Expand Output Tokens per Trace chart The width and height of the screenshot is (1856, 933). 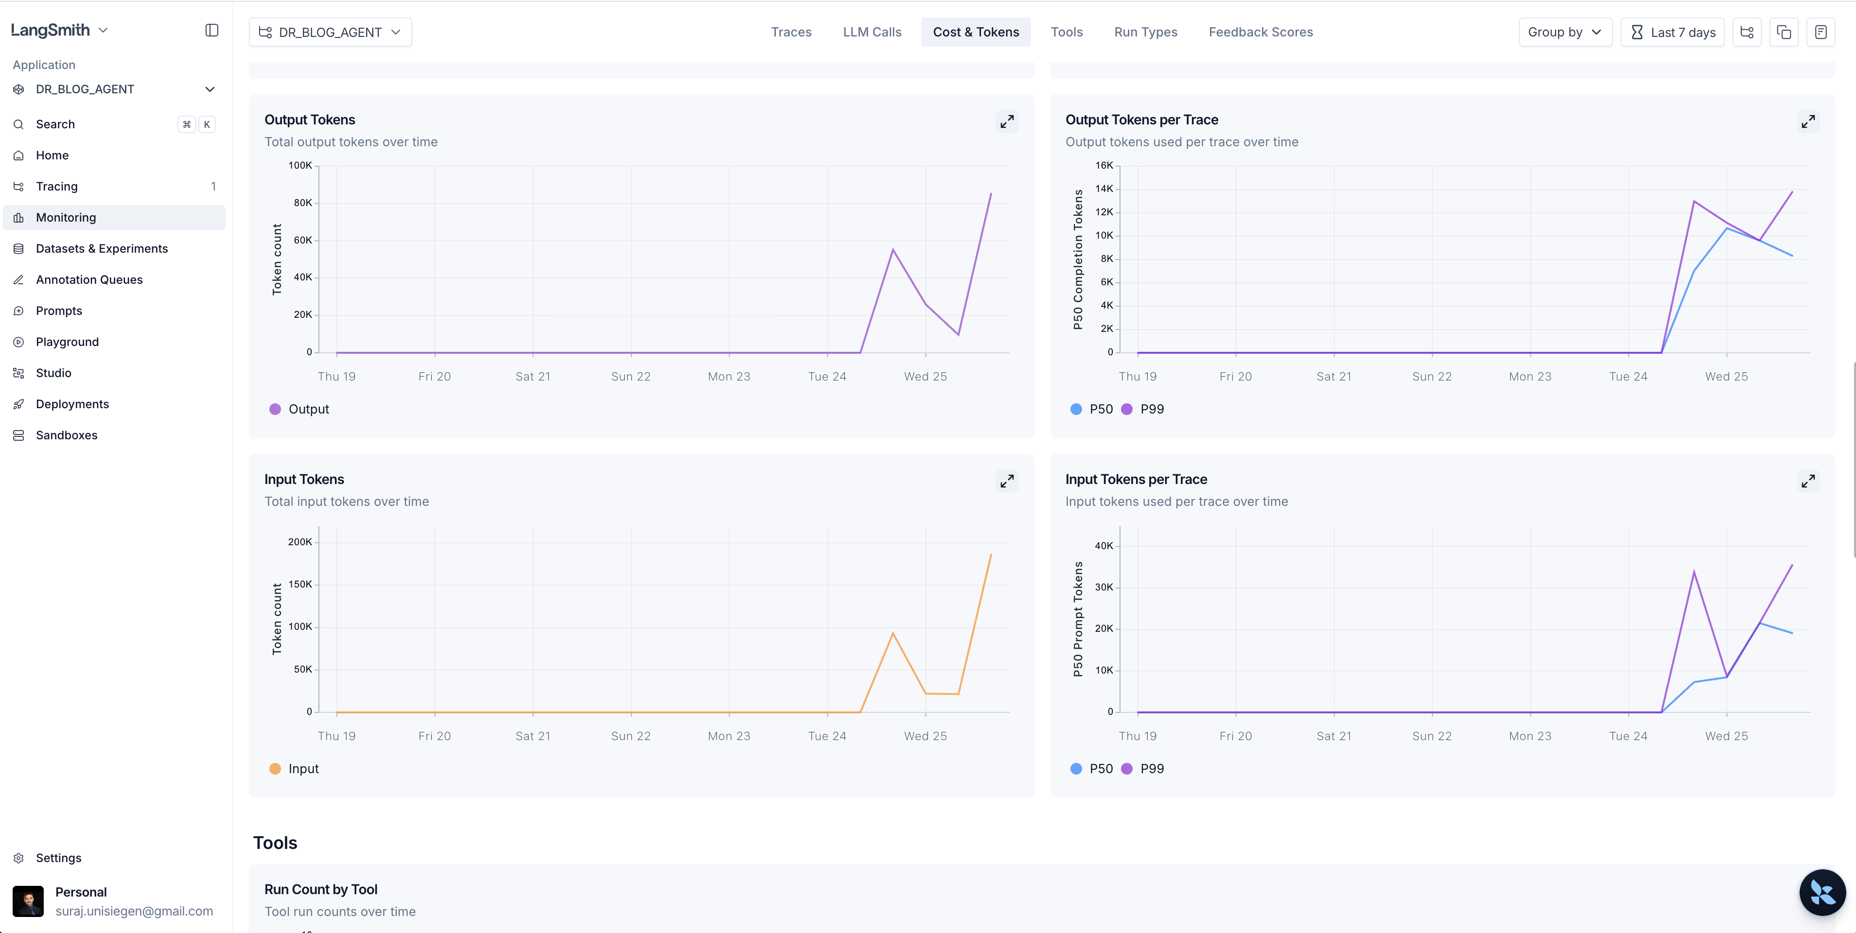[1808, 122]
